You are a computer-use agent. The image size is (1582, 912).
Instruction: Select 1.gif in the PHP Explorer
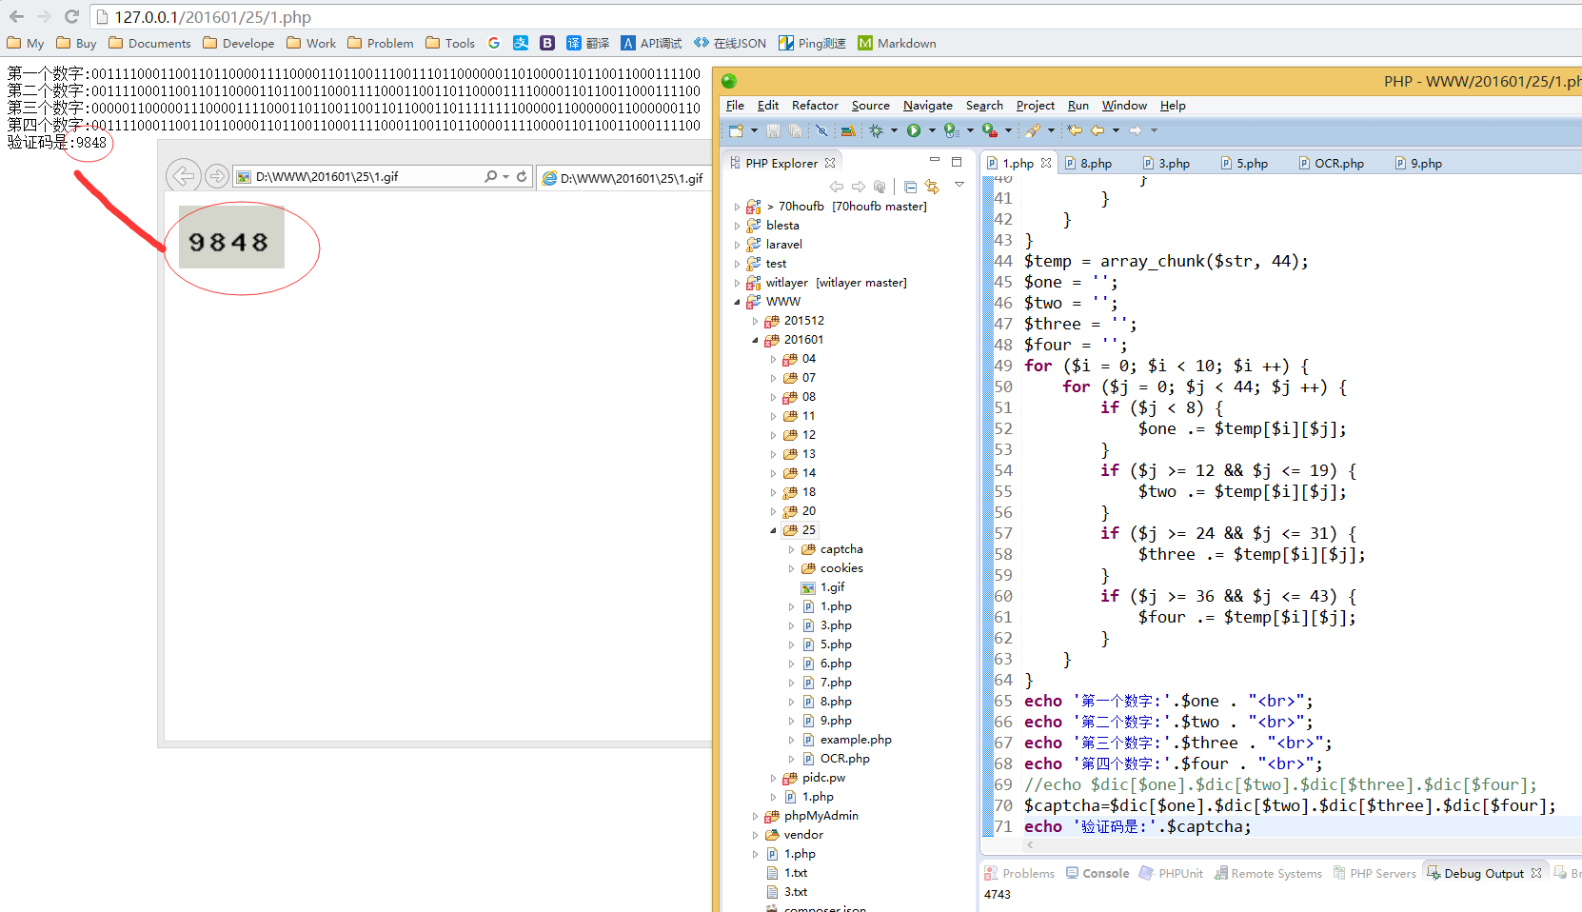(x=832, y=587)
